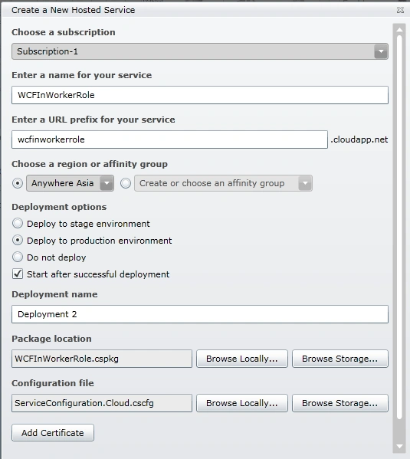Click the Deployment name field

click(x=200, y=314)
